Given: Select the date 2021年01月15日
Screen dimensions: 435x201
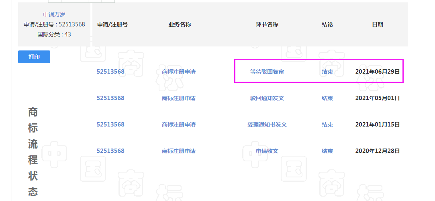Looking at the screenshot, I should tap(378, 125).
